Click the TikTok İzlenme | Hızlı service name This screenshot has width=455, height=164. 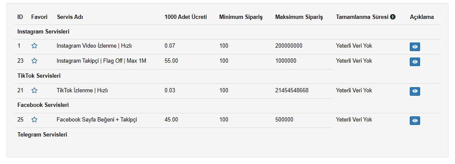(x=82, y=91)
